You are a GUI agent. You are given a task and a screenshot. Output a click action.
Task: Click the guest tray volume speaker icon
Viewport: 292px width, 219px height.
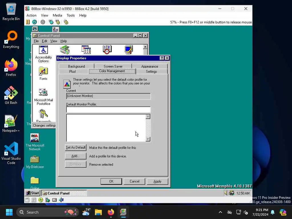226,193
